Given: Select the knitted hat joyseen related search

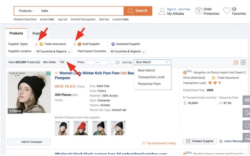Looking at the screenshot, I should [x=83, y=19].
